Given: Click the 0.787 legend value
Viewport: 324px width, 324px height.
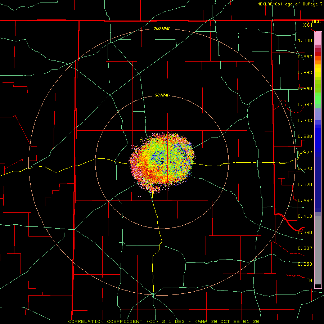Looking at the screenshot, I should click(305, 104).
